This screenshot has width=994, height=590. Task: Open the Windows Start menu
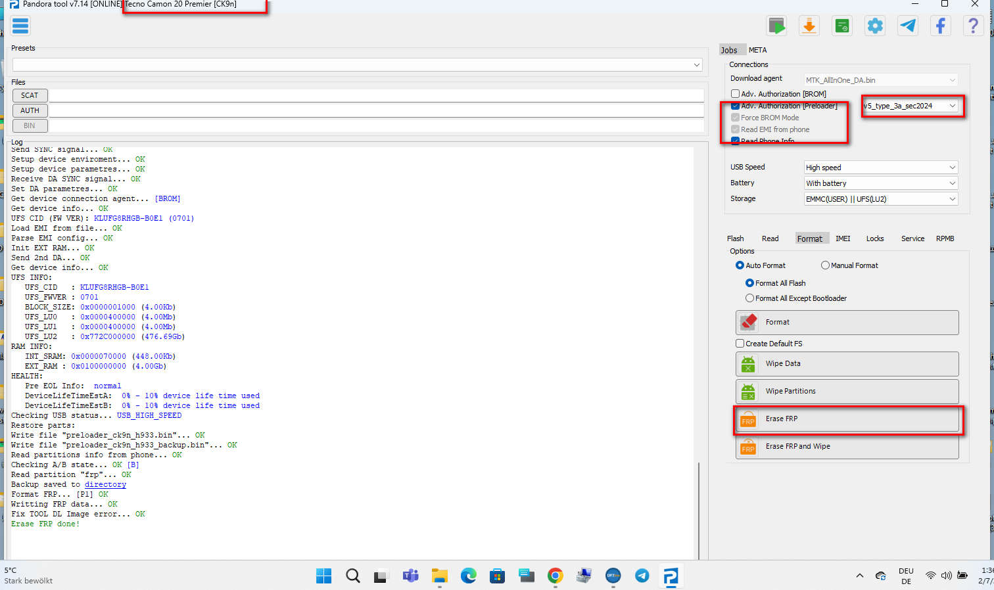point(324,576)
